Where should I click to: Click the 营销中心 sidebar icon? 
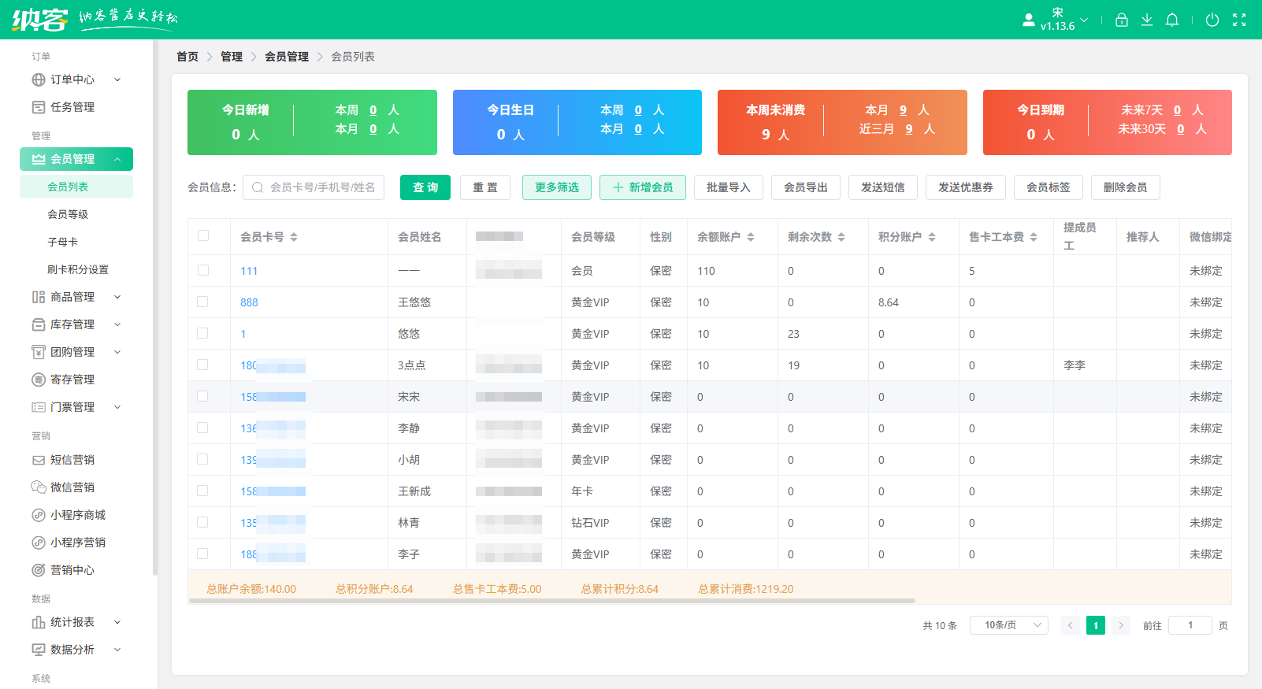tap(38, 570)
